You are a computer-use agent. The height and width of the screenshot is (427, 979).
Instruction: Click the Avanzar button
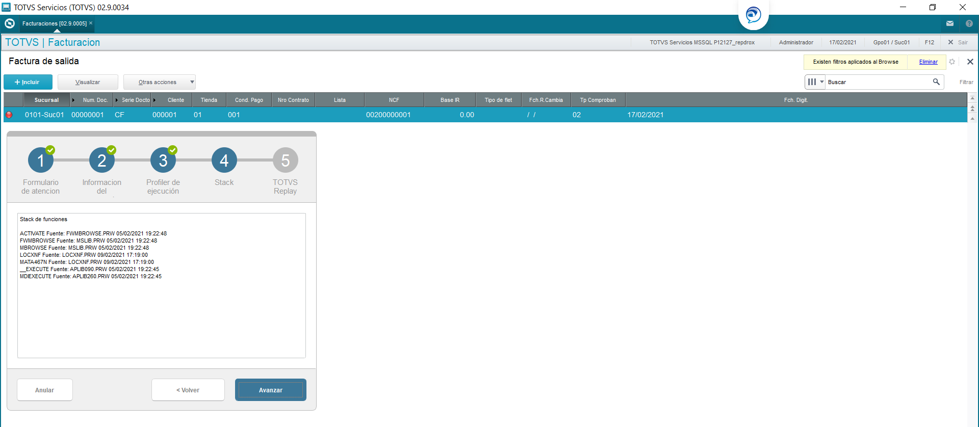[271, 390]
